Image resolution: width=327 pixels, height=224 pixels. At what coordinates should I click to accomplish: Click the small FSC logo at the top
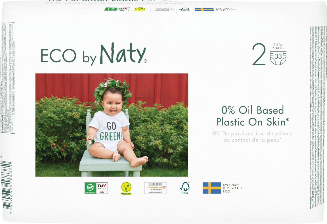coord(184,10)
